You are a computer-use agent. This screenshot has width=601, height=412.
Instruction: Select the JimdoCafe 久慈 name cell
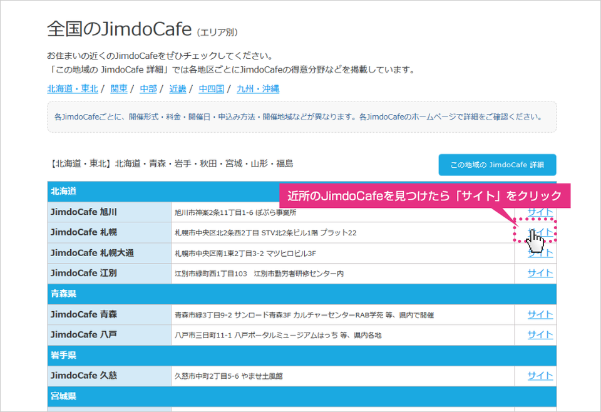(x=109, y=376)
